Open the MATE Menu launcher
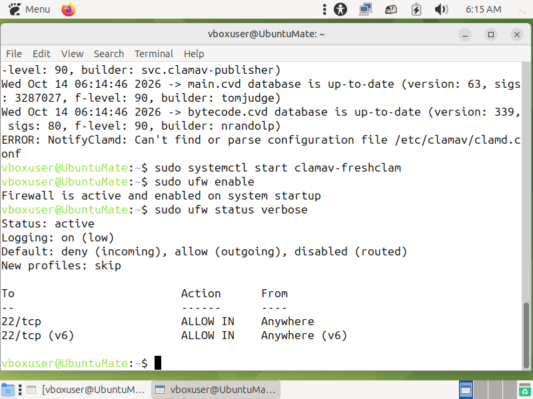This screenshot has width=533, height=399. pos(29,9)
